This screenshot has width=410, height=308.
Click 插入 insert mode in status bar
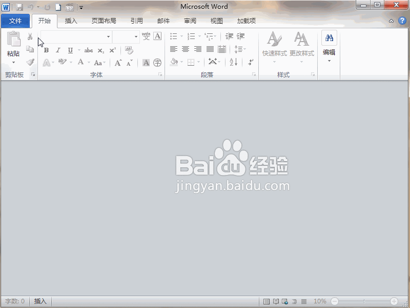tap(40, 301)
